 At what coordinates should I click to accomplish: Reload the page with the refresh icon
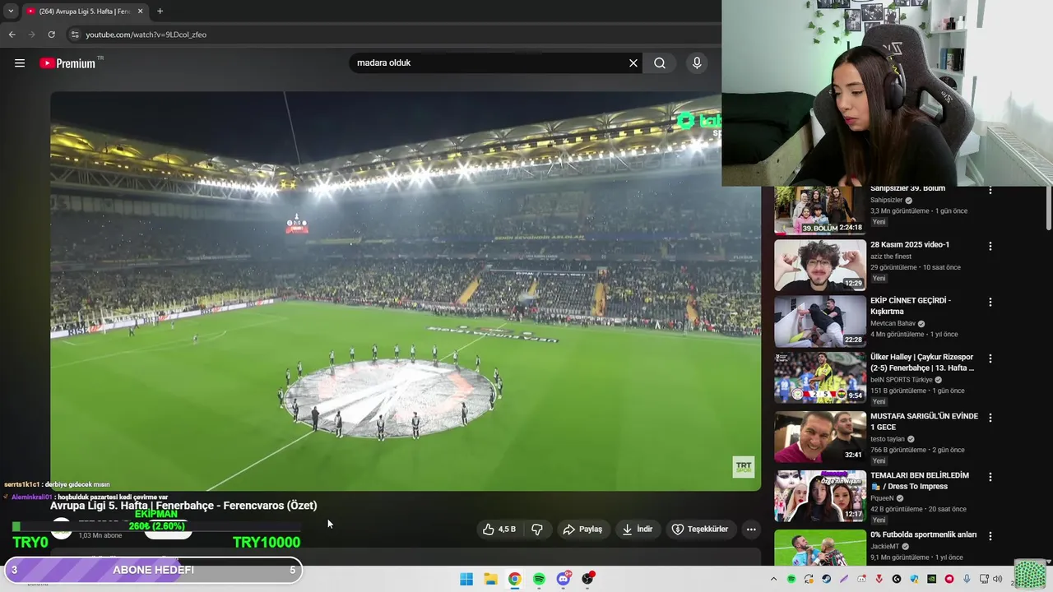click(x=51, y=35)
